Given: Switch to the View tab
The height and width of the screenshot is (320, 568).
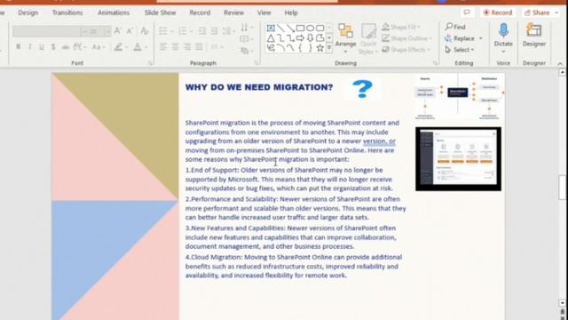Looking at the screenshot, I should tap(264, 12).
